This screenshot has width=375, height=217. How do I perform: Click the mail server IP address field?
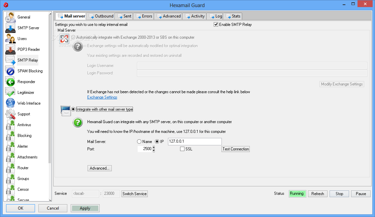click(x=195, y=142)
